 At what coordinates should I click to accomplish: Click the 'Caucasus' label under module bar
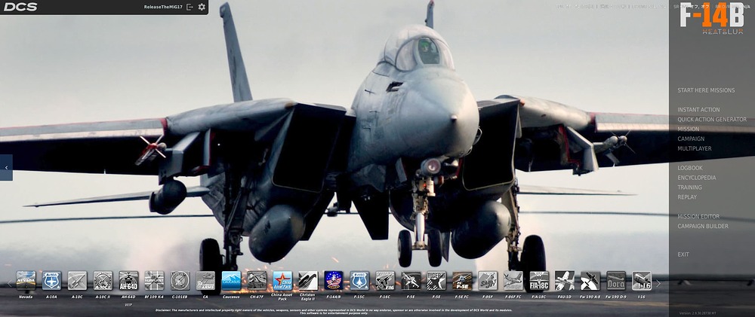click(x=231, y=297)
